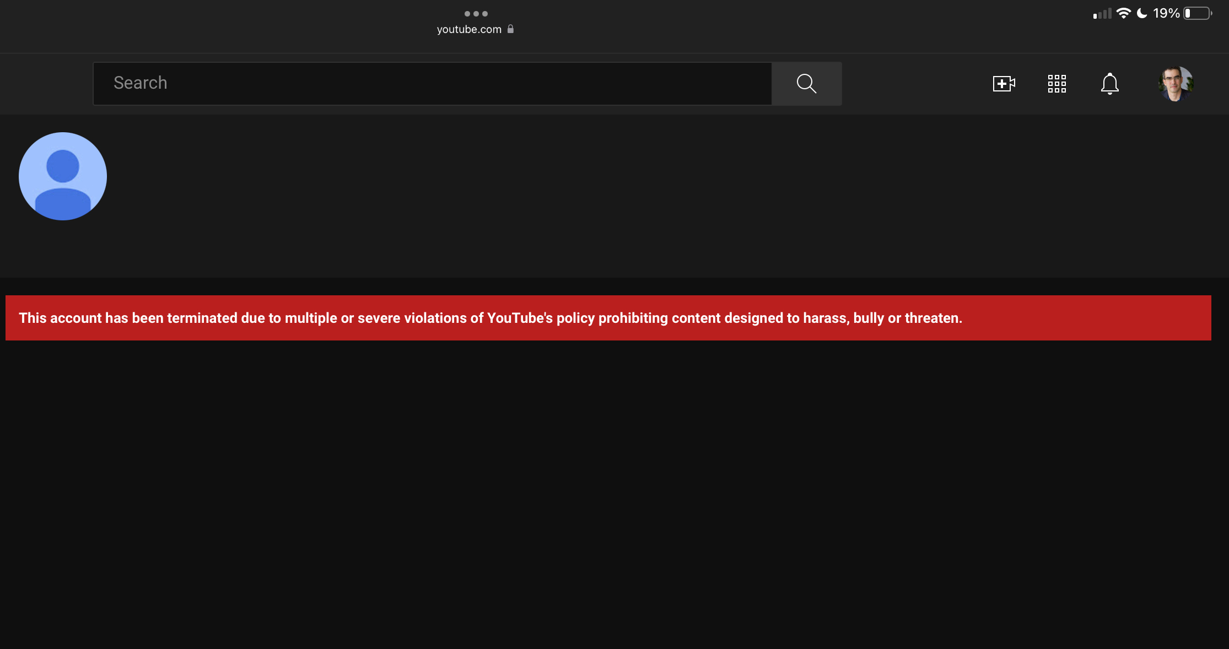Click the red account terminated message banner
Image resolution: width=1229 pixels, height=649 pixels.
tap(608, 318)
